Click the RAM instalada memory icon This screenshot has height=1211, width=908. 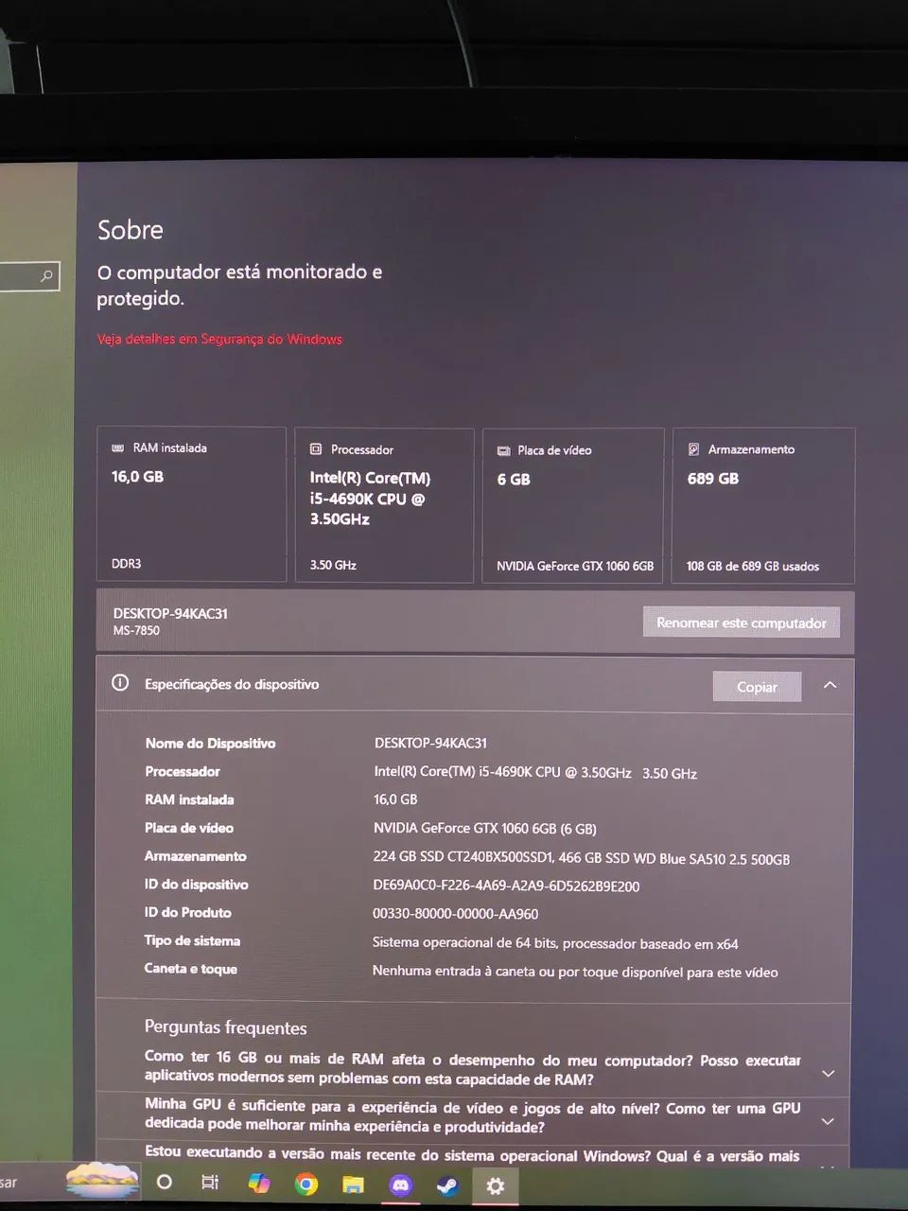pos(118,448)
